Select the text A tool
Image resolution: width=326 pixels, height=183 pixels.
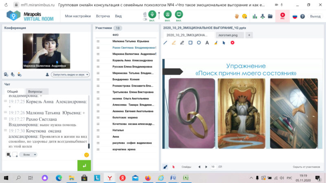pos(207,43)
